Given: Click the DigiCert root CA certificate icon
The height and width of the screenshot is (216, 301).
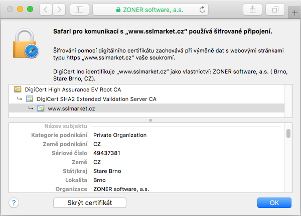Looking at the screenshot, I should pos(18,89).
